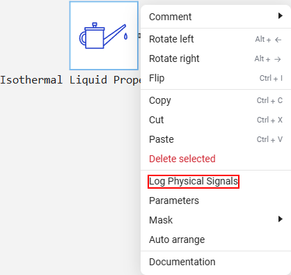Expand the Comment submenu arrow
The width and height of the screenshot is (291, 275).
click(x=281, y=16)
